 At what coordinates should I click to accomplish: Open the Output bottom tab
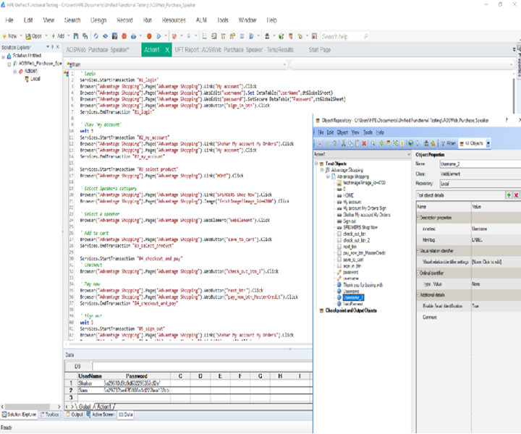click(x=75, y=414)
